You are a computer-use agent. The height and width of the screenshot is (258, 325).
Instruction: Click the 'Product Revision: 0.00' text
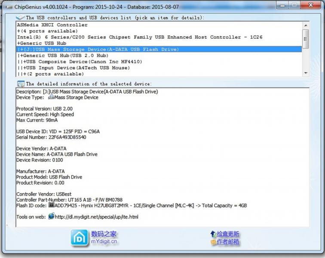coord(40,183)
